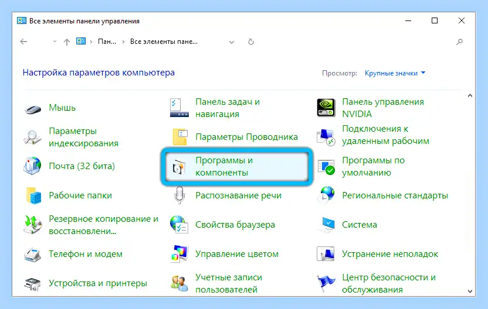The width and height of the screenshot is (488, 309).
Task: Open 'Устройства и принтеры' link
Action: [98, 283]
